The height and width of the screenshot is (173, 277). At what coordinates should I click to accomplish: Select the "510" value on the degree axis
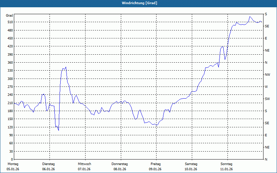[x=10, y=22]
